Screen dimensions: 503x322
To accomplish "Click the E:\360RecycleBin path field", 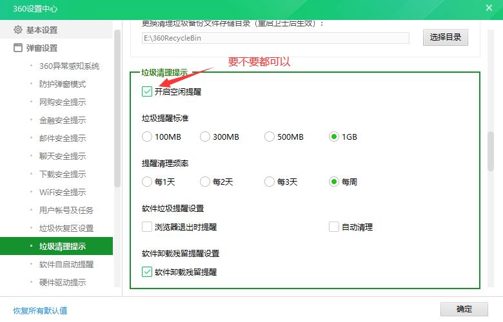I will coord(275,38).
